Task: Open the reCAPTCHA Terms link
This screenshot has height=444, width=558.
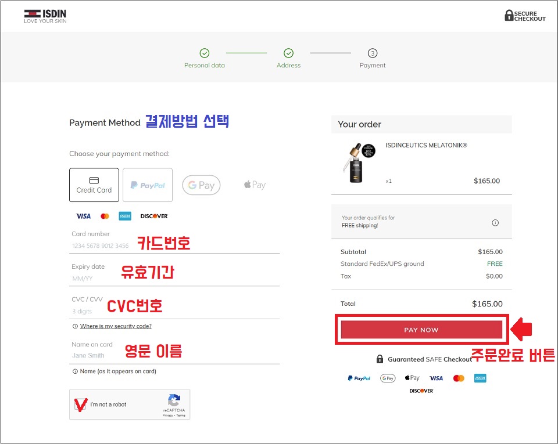Action: [x=181, y=415]
